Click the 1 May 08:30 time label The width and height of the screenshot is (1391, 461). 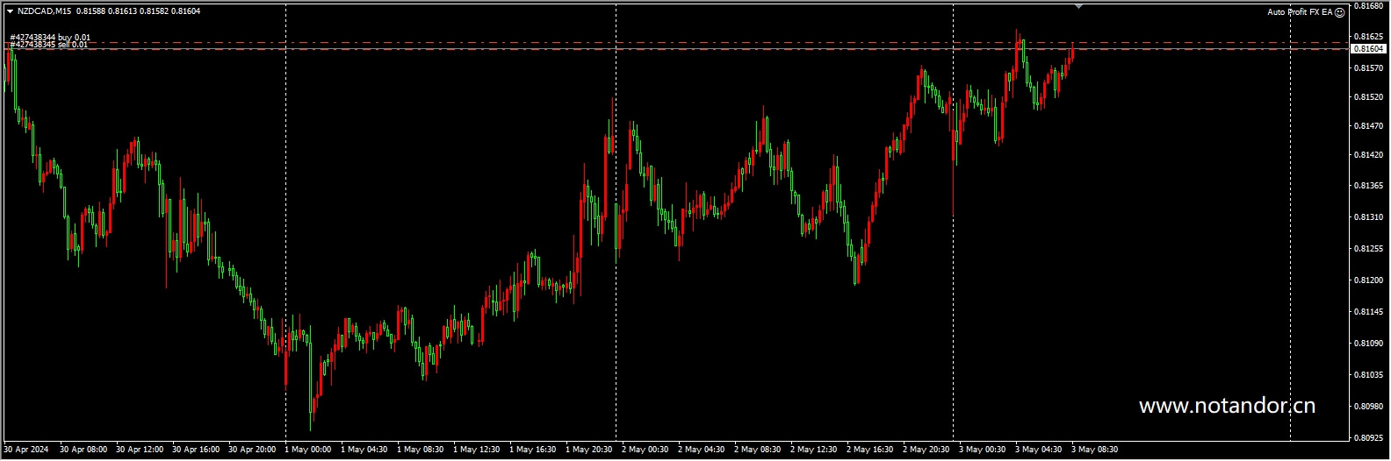click(421, 450)
